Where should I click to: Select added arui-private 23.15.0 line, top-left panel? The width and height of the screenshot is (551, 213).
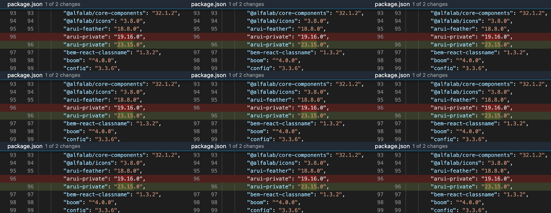point(104,45)
